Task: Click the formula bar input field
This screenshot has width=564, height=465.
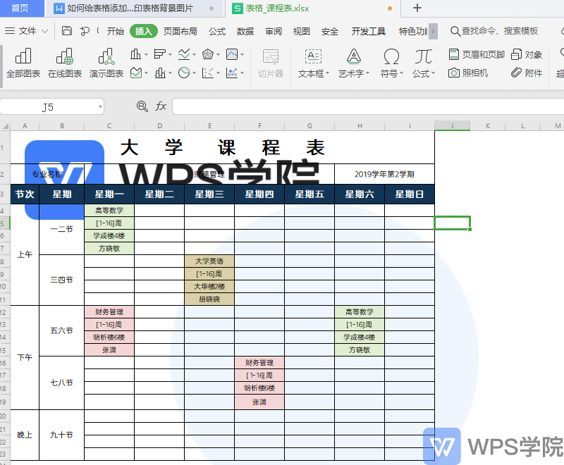Action: 368,106
